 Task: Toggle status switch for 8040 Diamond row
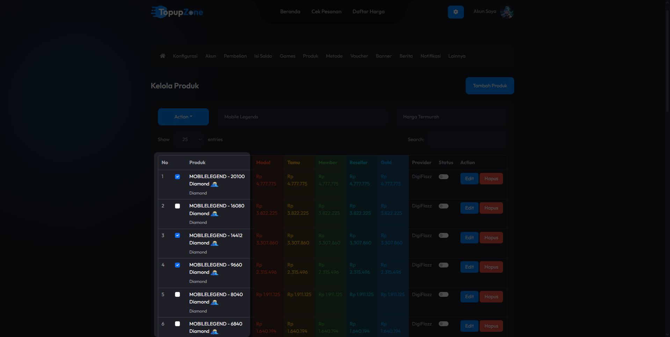[x=444, y=294]
